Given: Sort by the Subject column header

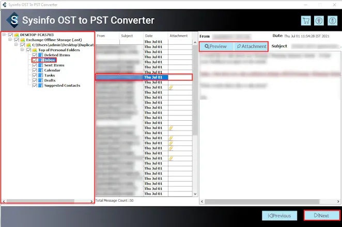Looking at the screenshot, I should pyautogui.click(x=132, y=36).
